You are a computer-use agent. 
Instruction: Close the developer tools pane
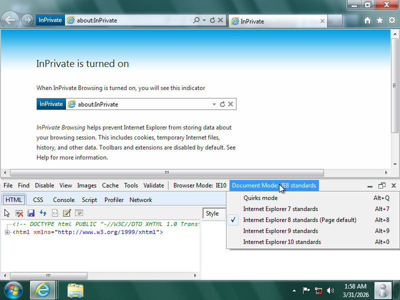pos(393,185)
